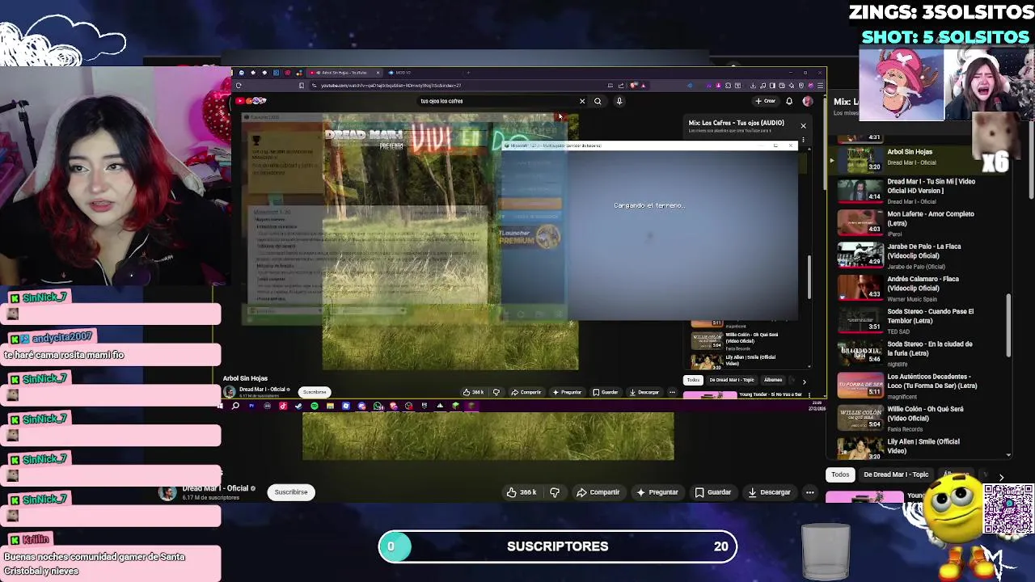Image resolution: width=1035 pixels, height=582 pixels.
Task: Click 'Crear' button in YouTube header
Action: (766, 101)
